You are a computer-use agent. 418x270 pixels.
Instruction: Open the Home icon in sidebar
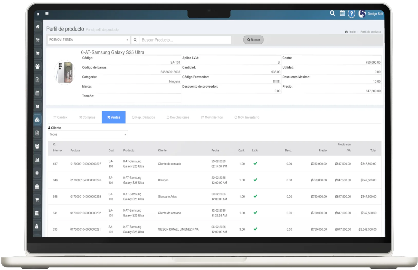pyautogui.click(x=37, y=27)
